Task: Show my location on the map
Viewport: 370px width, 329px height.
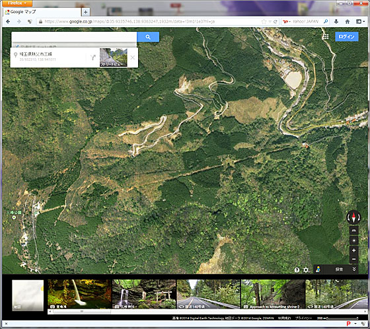Action: tap(353, 240)
